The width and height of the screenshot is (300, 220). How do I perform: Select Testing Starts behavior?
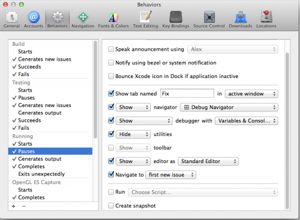[50, 90]
